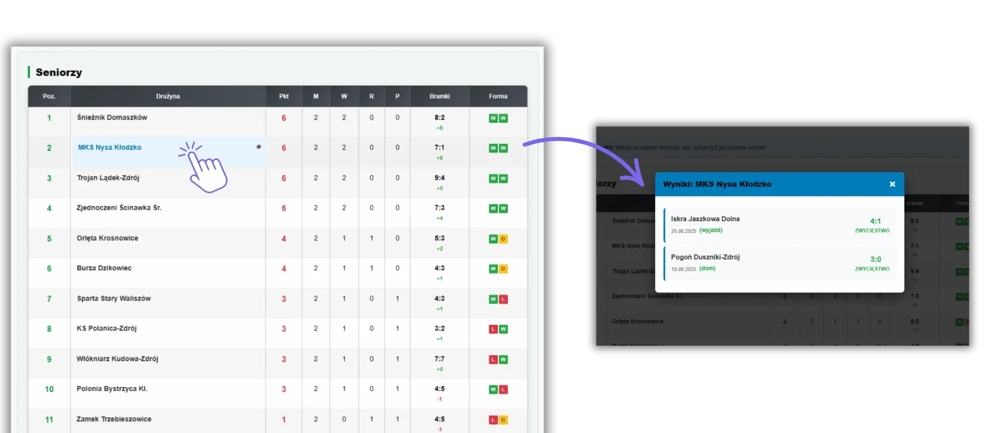The height and width of the screenshot is (433, 984).
Task: Click the Forma column header
Action: tap(498, 96)
